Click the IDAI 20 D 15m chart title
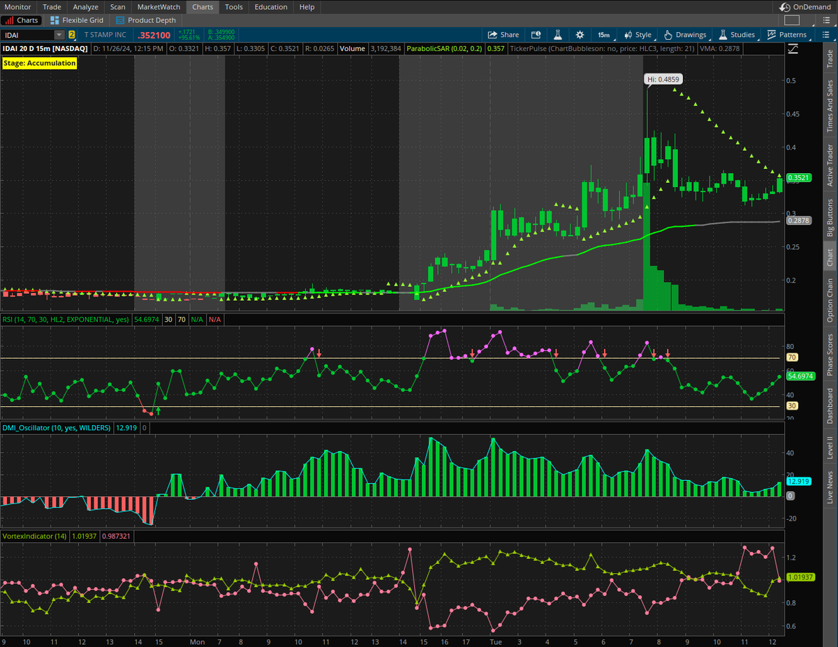The image size is (838, 647). coord(46,49)
